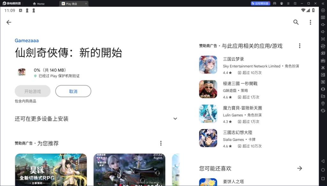
Task: Open the 魔力寶貝-冒險新天團 app listing
Action: coord(250,114)
